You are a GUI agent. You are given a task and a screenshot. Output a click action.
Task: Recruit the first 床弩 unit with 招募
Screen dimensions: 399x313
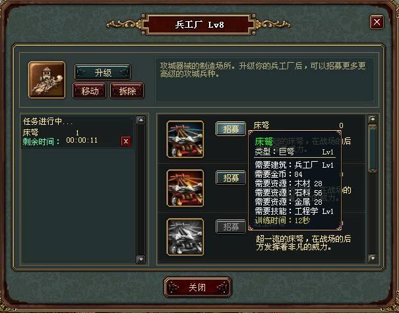(x=231, y=129)
